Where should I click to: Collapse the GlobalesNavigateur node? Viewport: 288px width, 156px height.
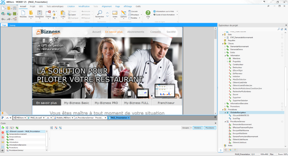[x=225, y=112]
